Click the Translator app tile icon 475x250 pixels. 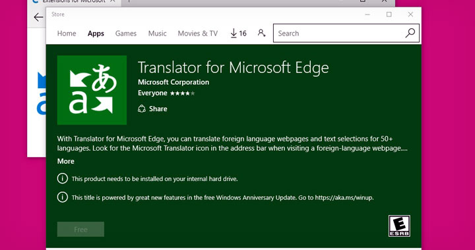[92, 90]
